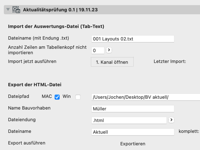Enable the Win file path checkbox
Screen dimensions: 200x150
coord(78,97)
